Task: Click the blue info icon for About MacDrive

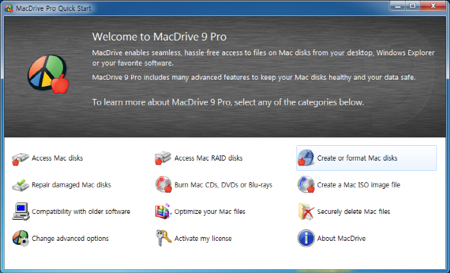Action: (x=306, y=238)
